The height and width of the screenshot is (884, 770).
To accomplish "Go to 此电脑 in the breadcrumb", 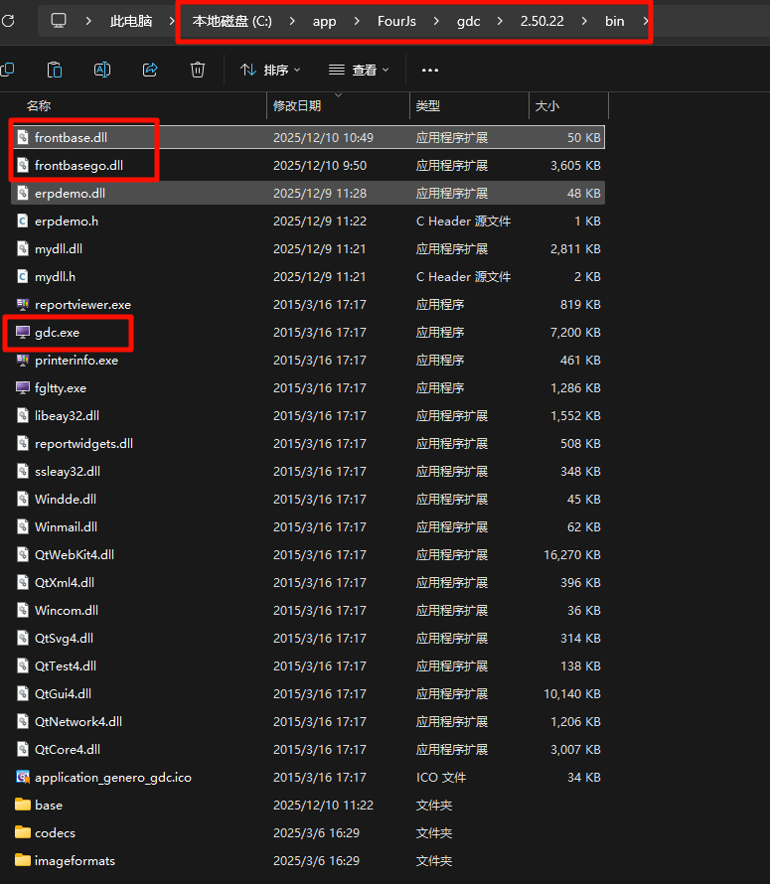I will pos(131,21).
